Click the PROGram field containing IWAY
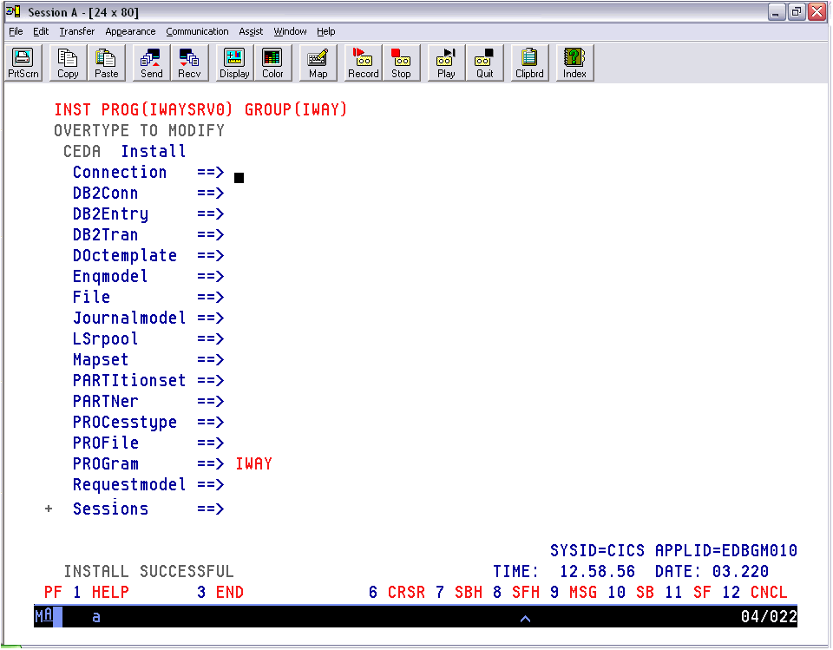 254,464
